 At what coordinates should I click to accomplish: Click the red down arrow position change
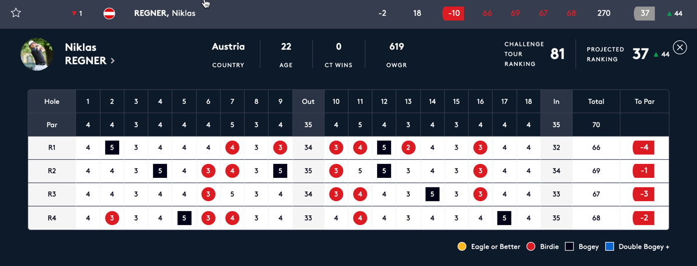click(74, 13)
